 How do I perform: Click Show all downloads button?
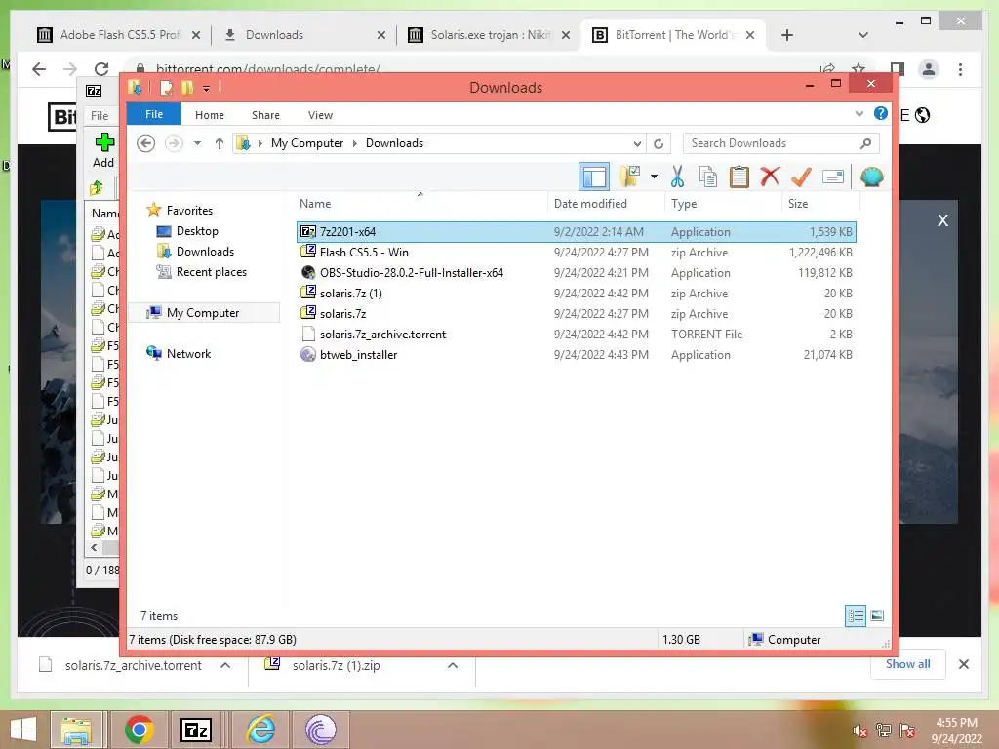point(908,664)
